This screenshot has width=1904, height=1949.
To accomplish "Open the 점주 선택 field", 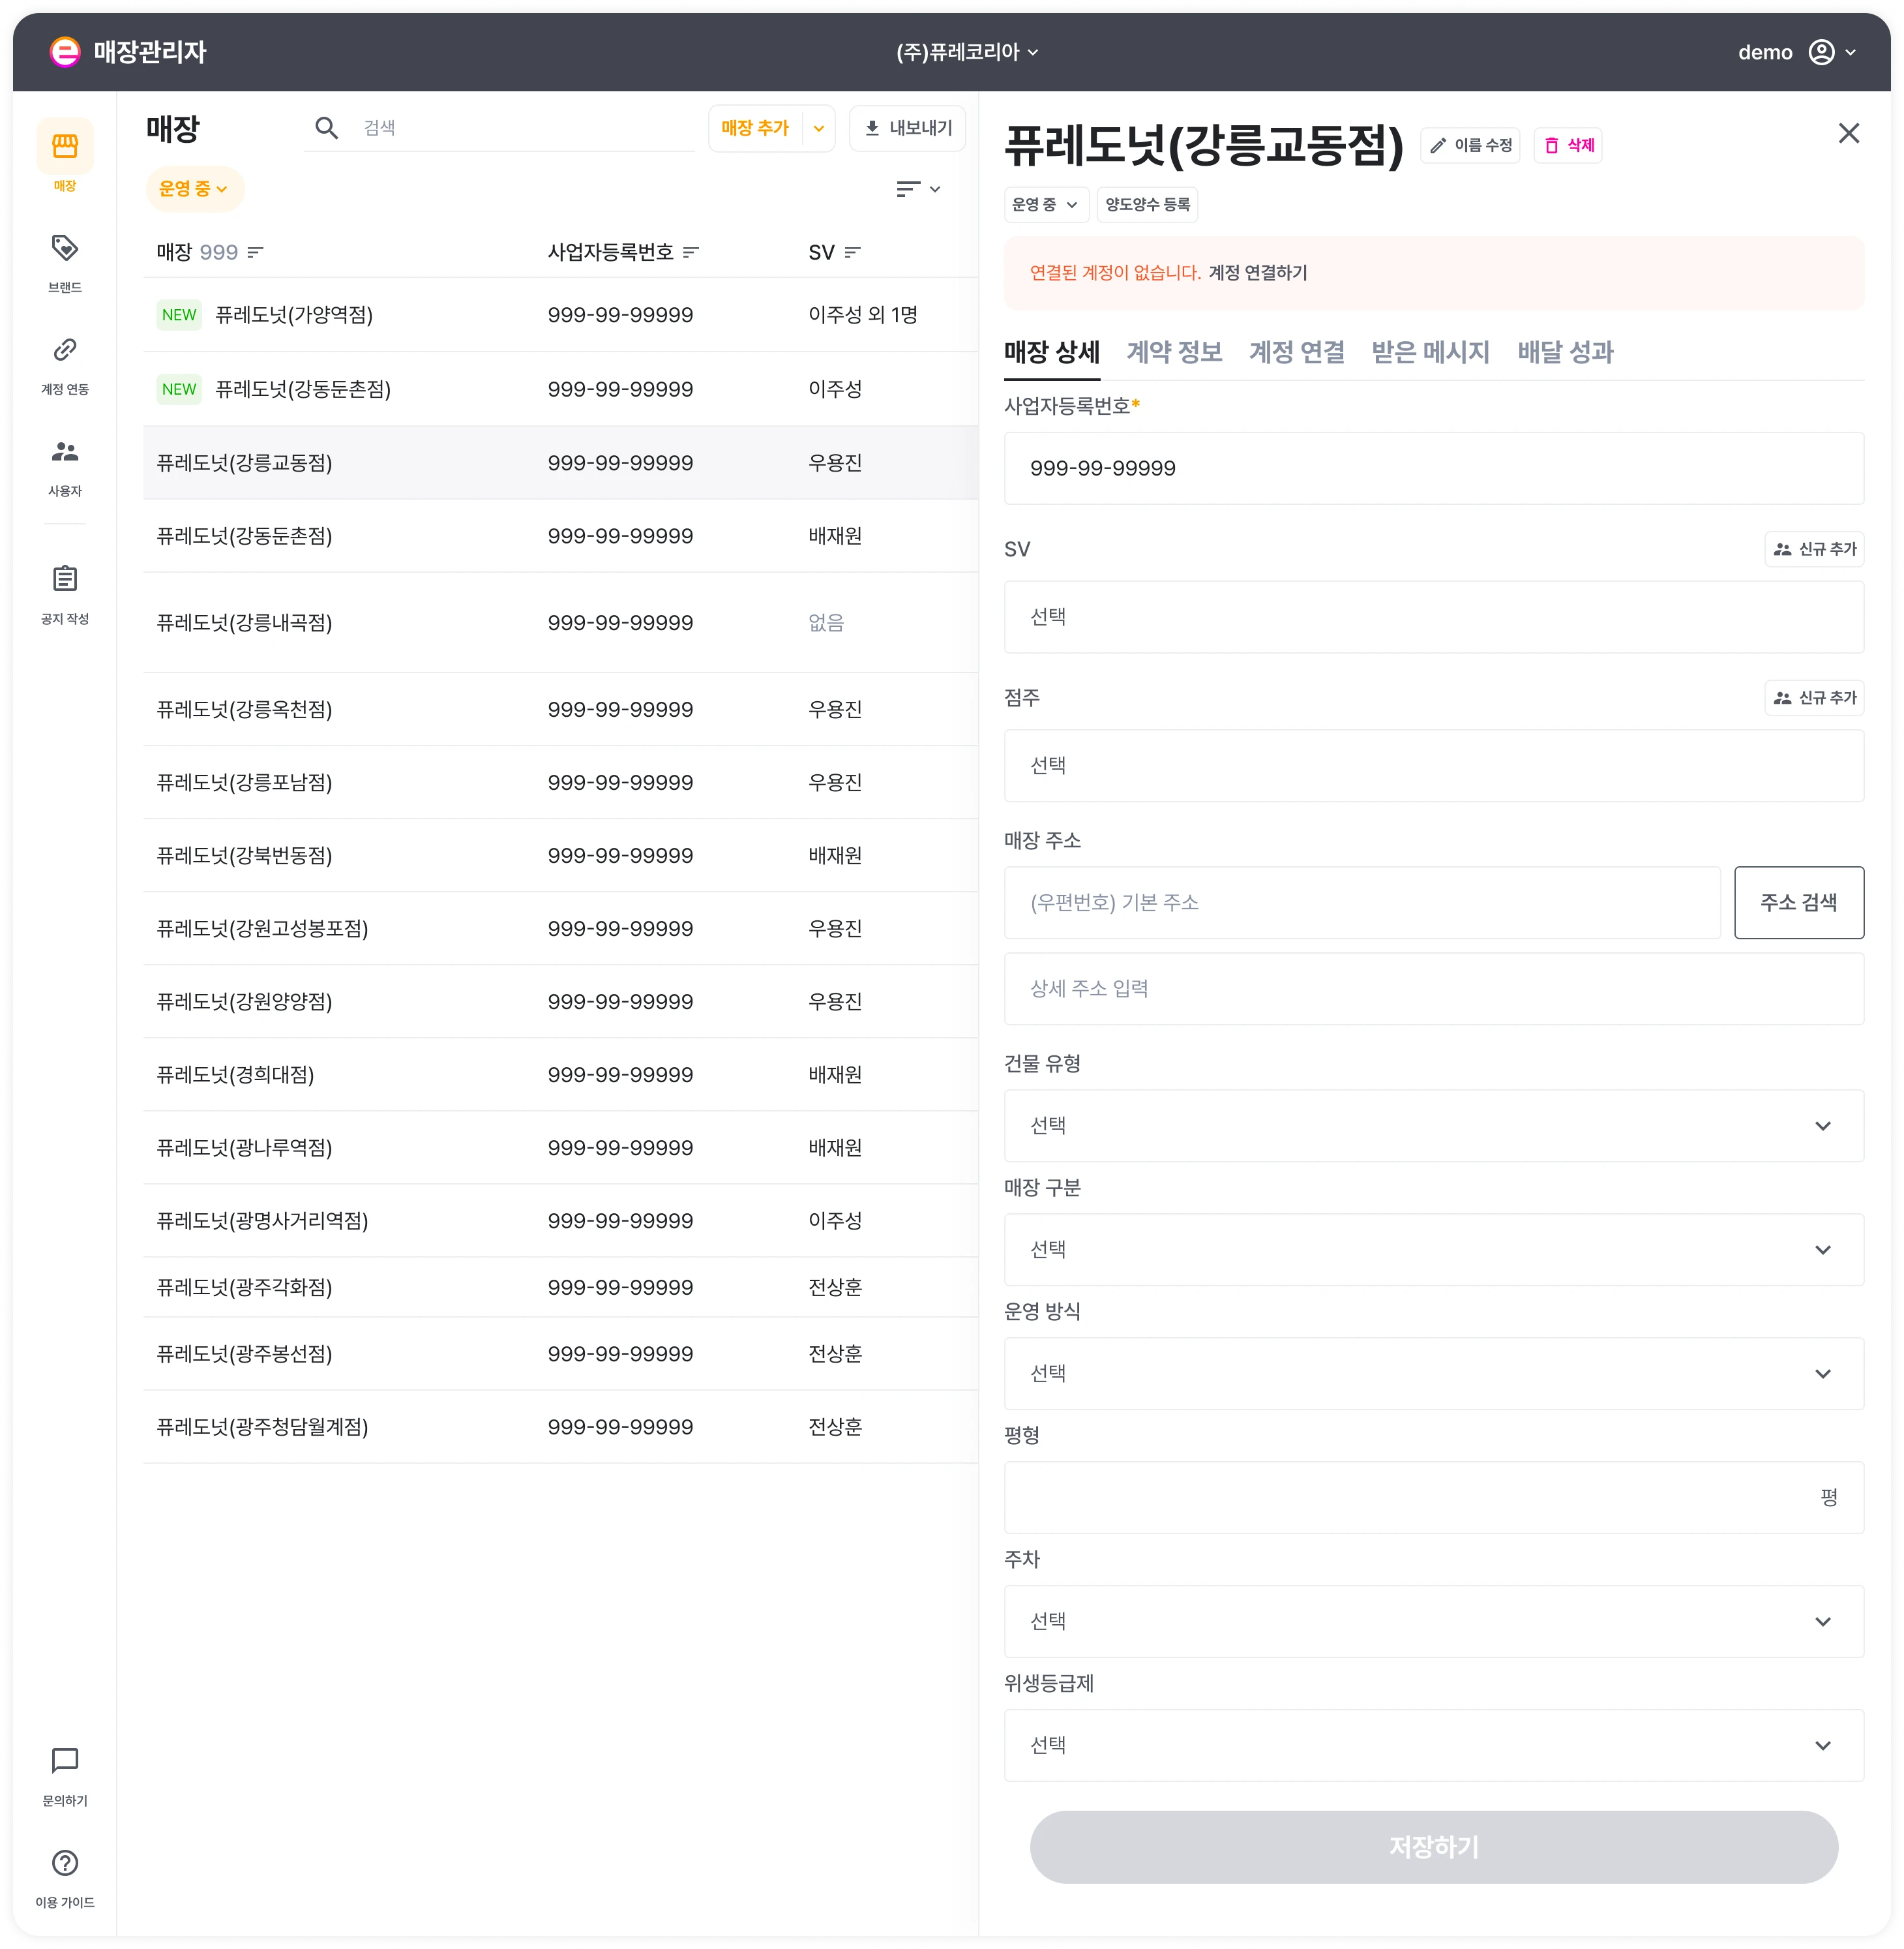I will pos(1434,765).
